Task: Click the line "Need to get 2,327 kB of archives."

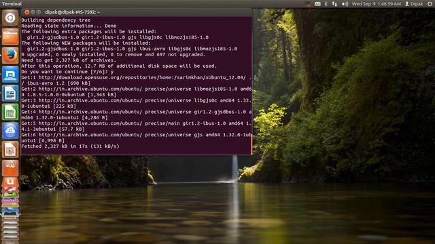Action: 69,60
